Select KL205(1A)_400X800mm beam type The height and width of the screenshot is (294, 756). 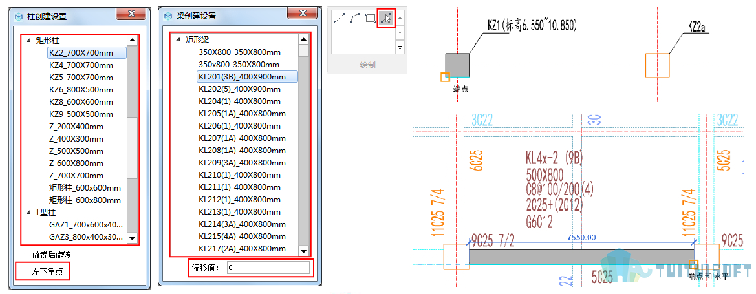[x=242, y=114]
